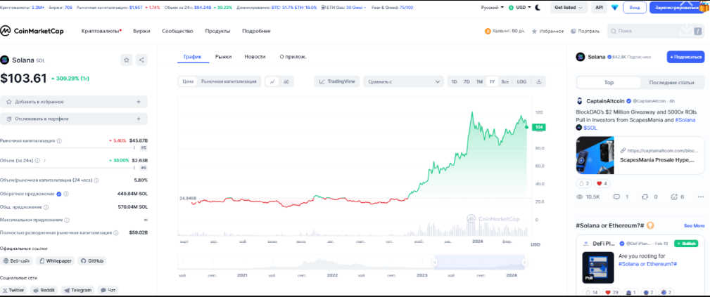Set chart range to Все
This screenshot has width=710, height=297.
(505, 82)
